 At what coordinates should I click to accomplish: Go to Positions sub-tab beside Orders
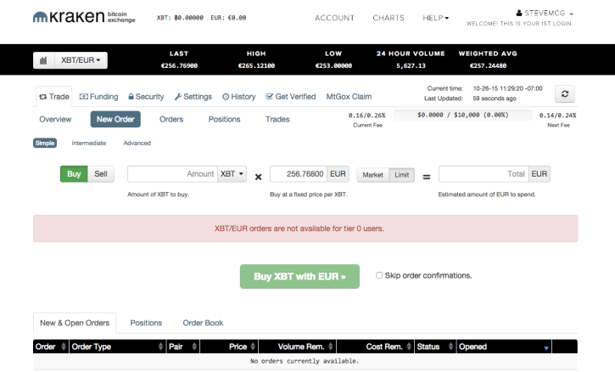click(x=224, y=120)
